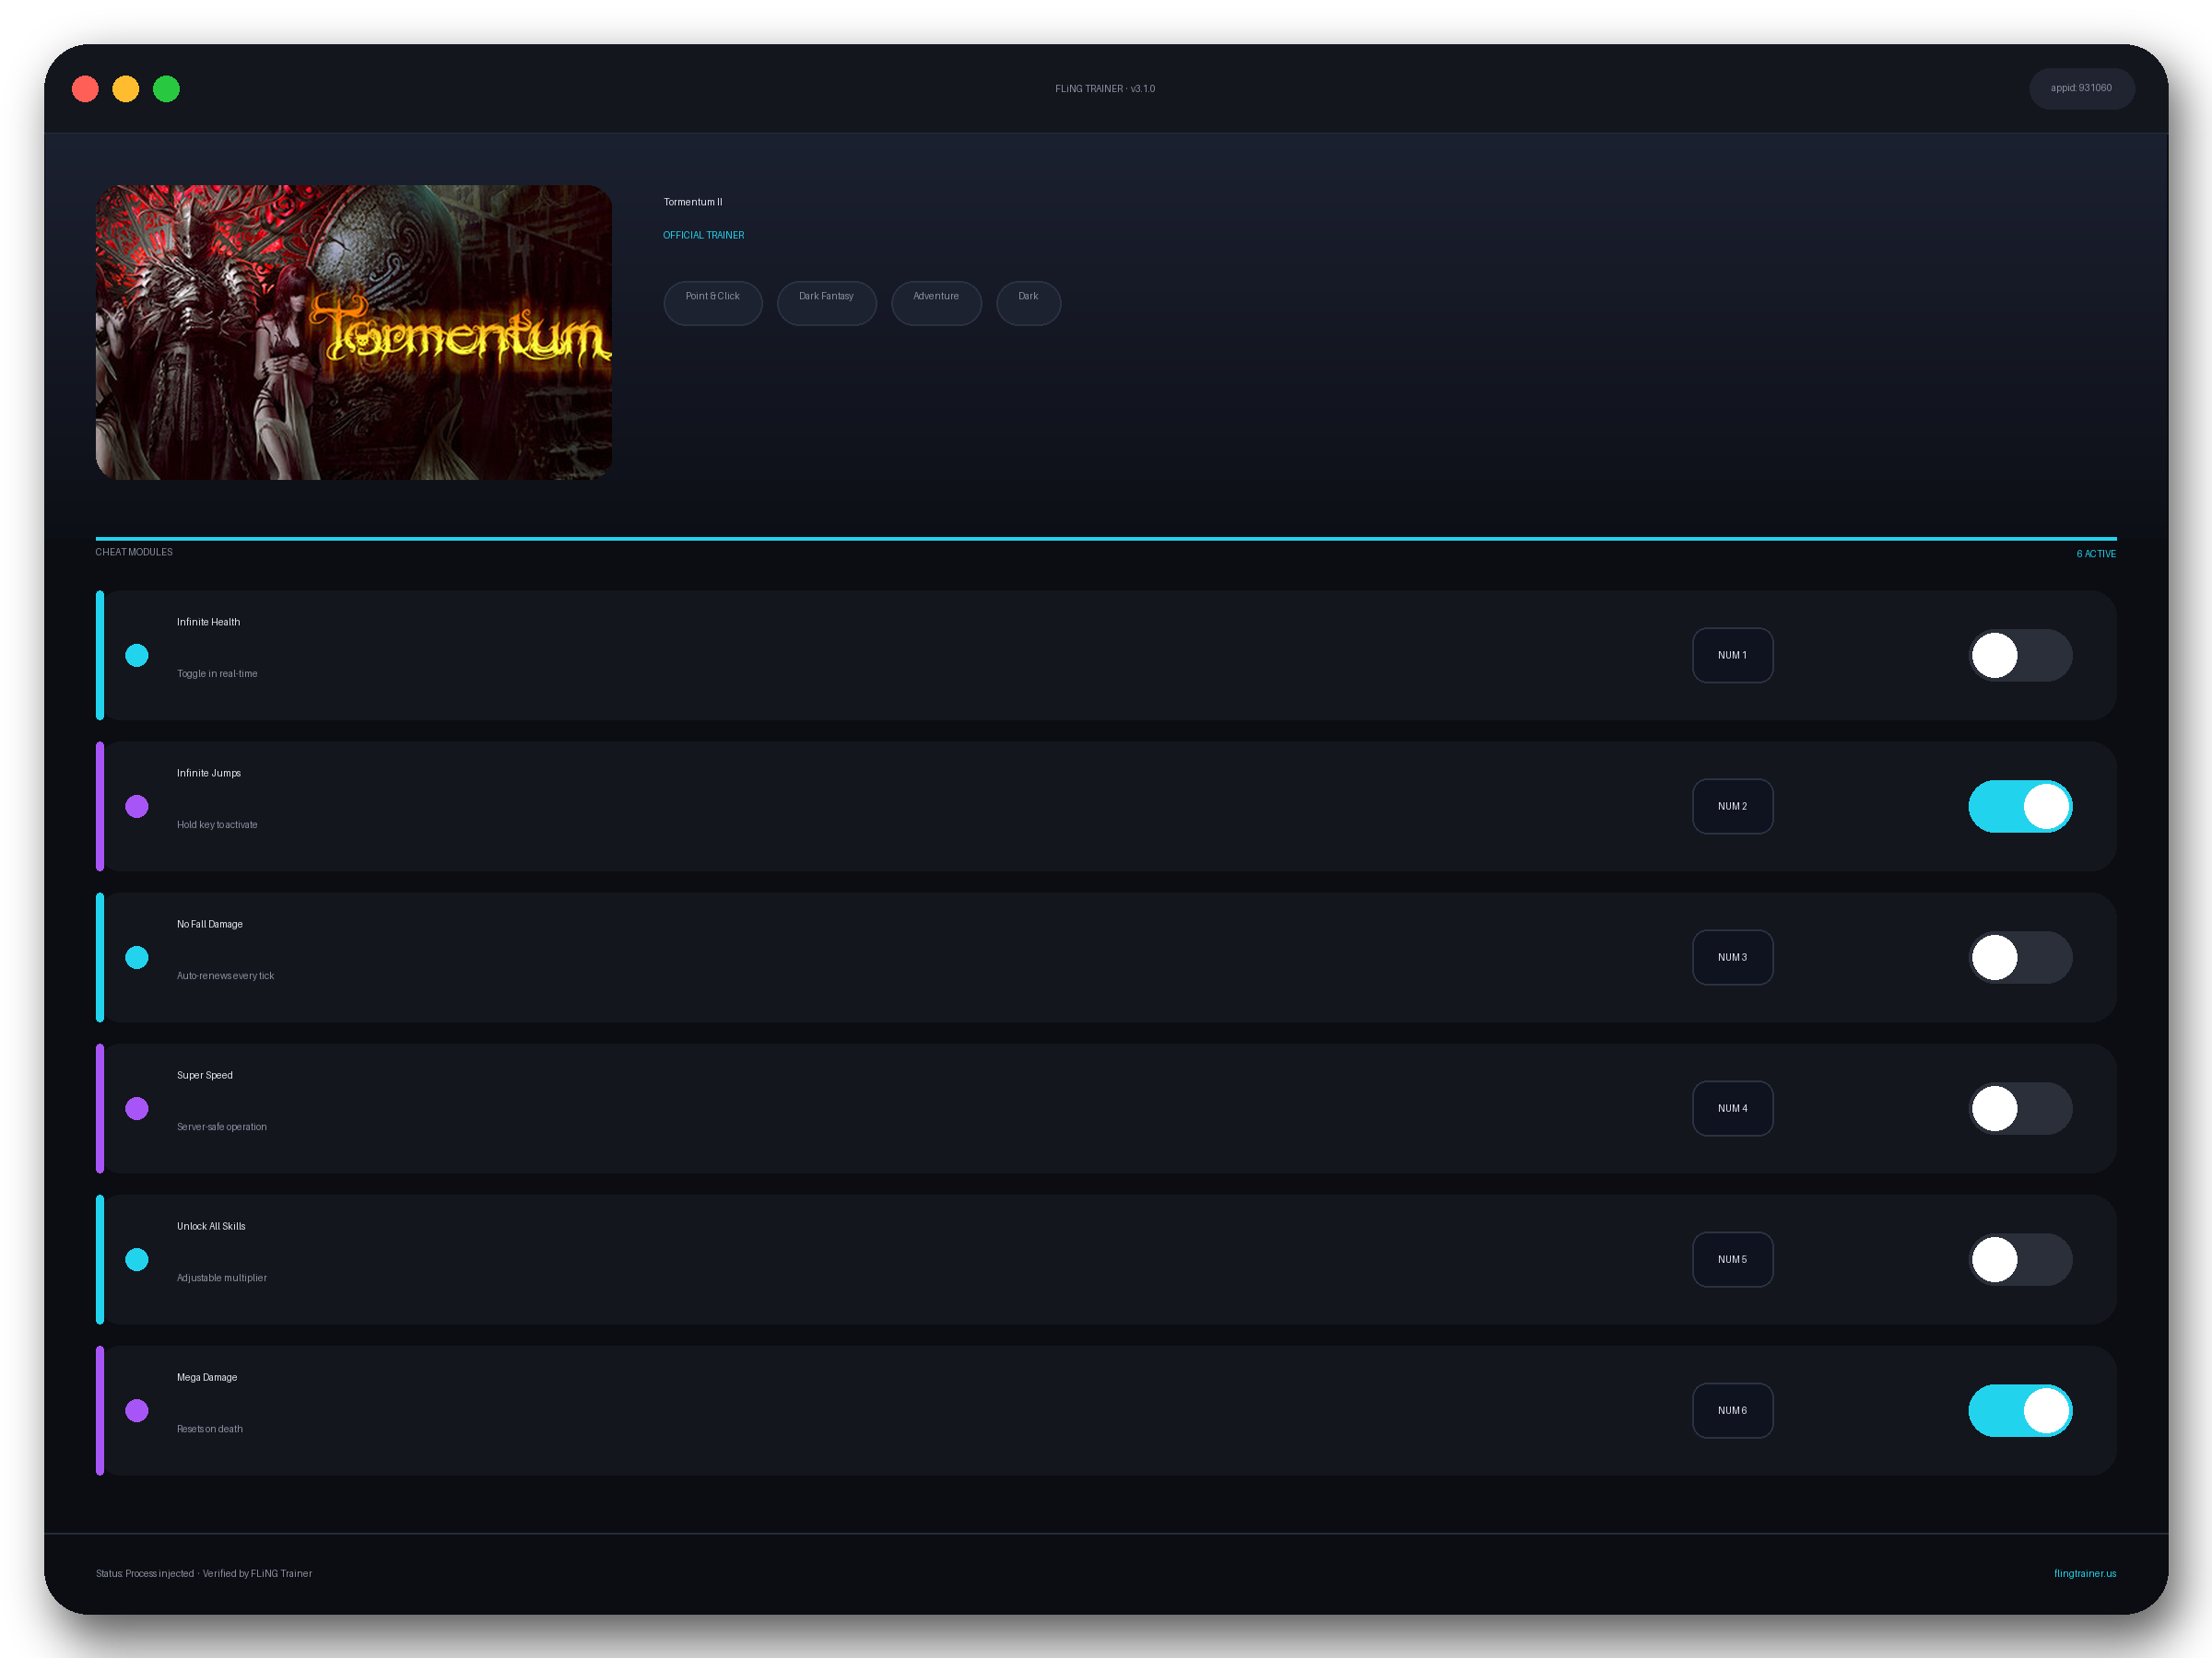Enable the Infinite Health toggle

(x=2020, y=656)
